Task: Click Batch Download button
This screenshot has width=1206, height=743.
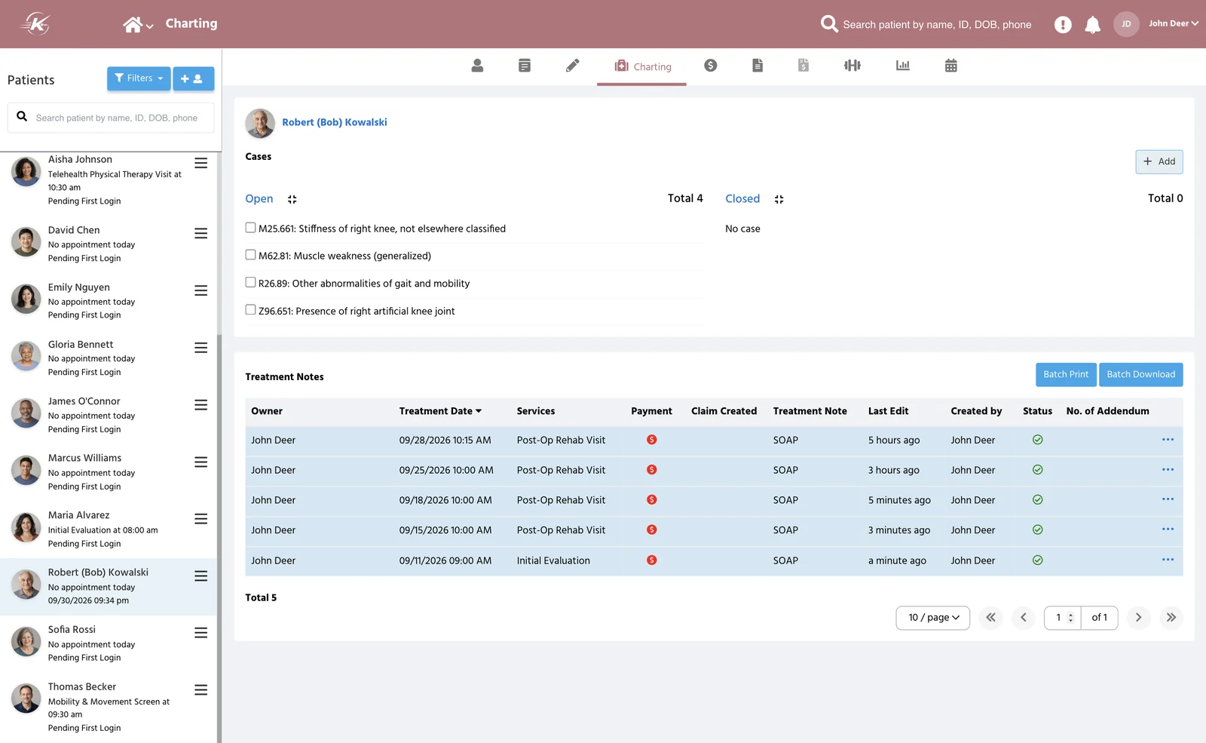Action: [1141, 375]
